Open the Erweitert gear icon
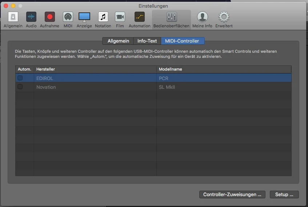This screenshot has width=308, height=207. (x=224, y=17)
